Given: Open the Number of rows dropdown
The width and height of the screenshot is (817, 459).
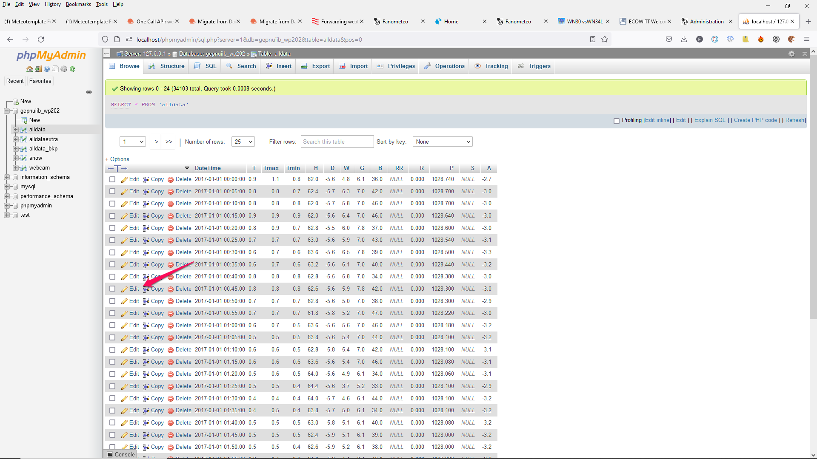Looking at the screenshot, I should pos(243,142).
